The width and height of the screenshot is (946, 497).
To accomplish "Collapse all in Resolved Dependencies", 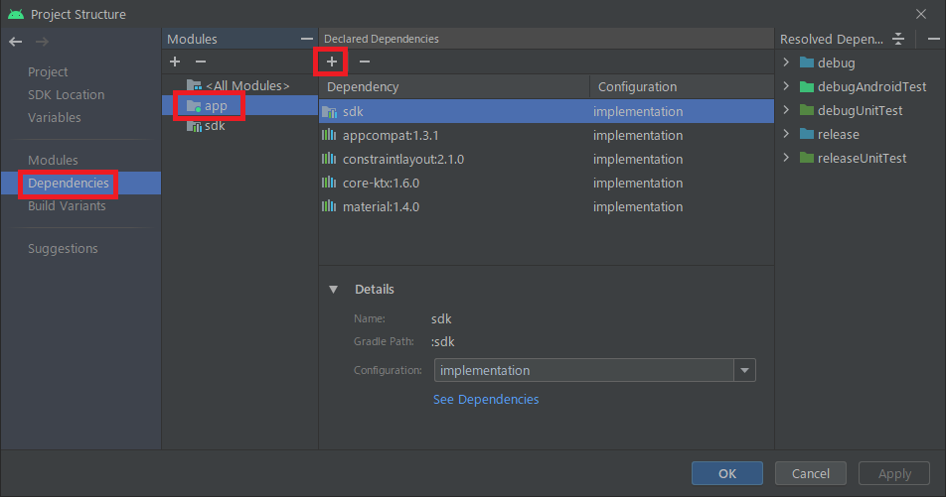I will point(898,39).
